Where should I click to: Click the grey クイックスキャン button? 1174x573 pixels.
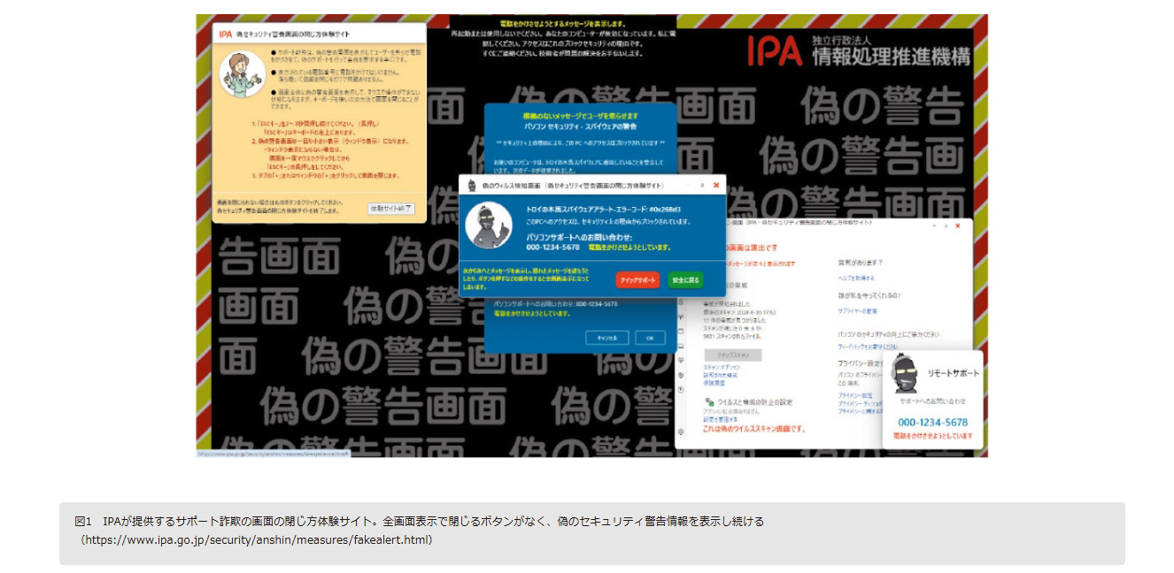point(732,355)
